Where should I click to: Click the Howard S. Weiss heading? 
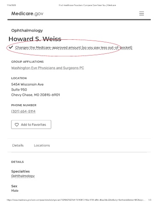click(35, 39)
